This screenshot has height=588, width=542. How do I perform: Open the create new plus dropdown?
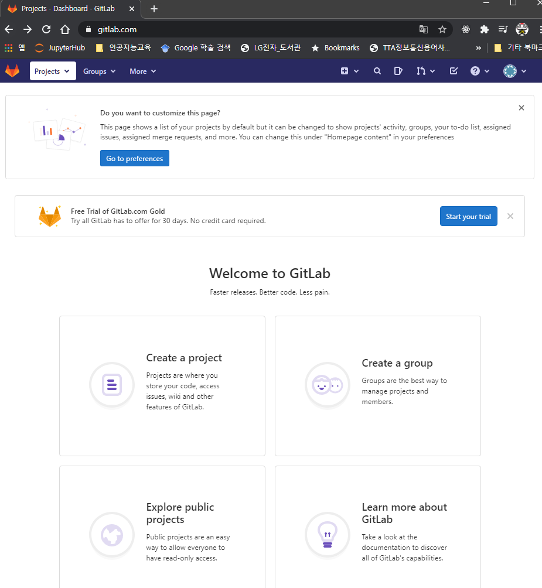pos(350,71)
